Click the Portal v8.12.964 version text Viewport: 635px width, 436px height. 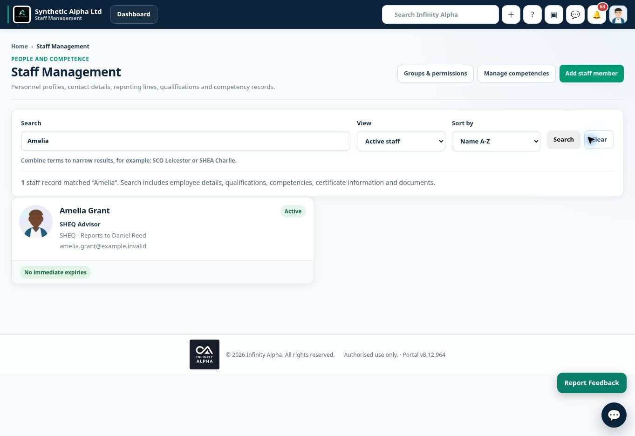(x=424, y=355)
